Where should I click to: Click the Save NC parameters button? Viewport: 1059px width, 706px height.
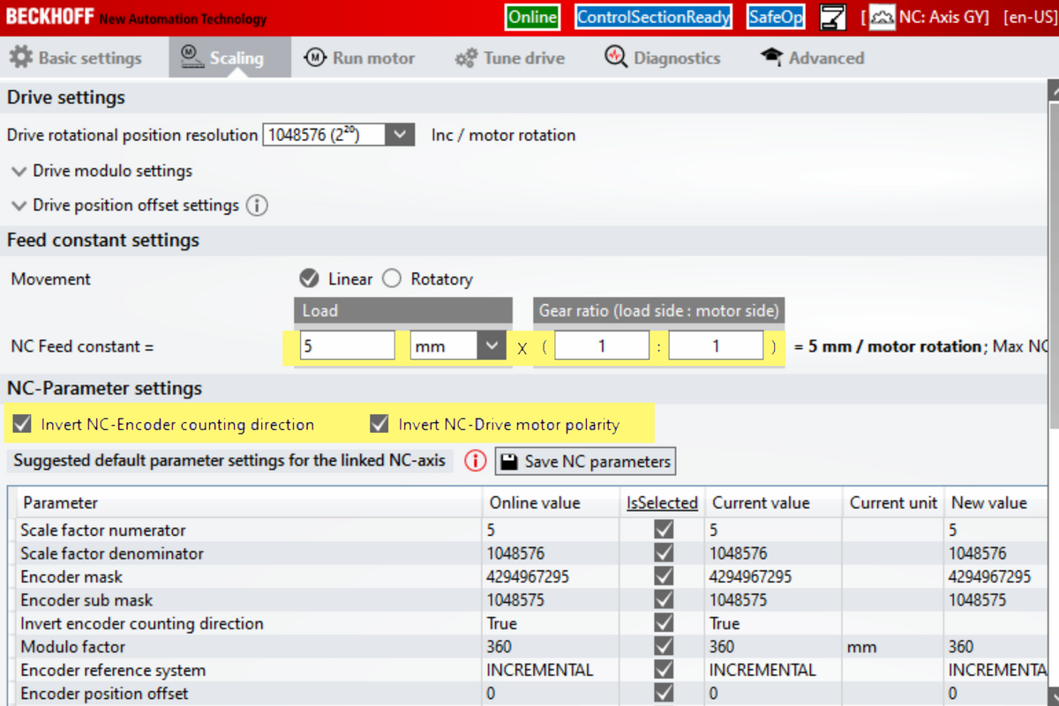[x=585, y=461]
